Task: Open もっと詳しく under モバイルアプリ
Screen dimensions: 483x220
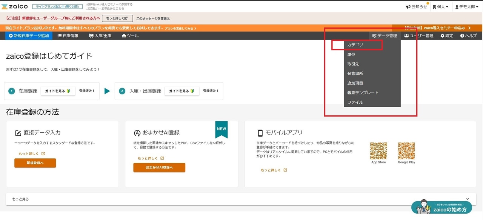Action: point(274,170)
